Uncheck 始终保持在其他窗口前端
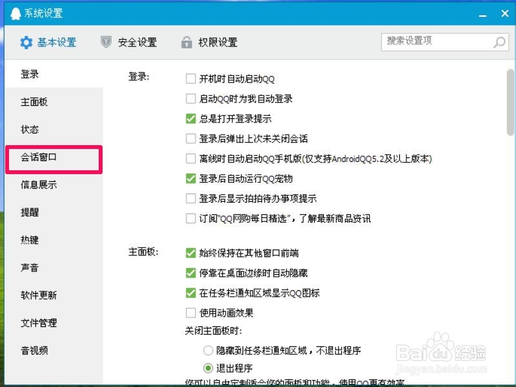The height and width of the screenshot is (387, 516). 191,253
